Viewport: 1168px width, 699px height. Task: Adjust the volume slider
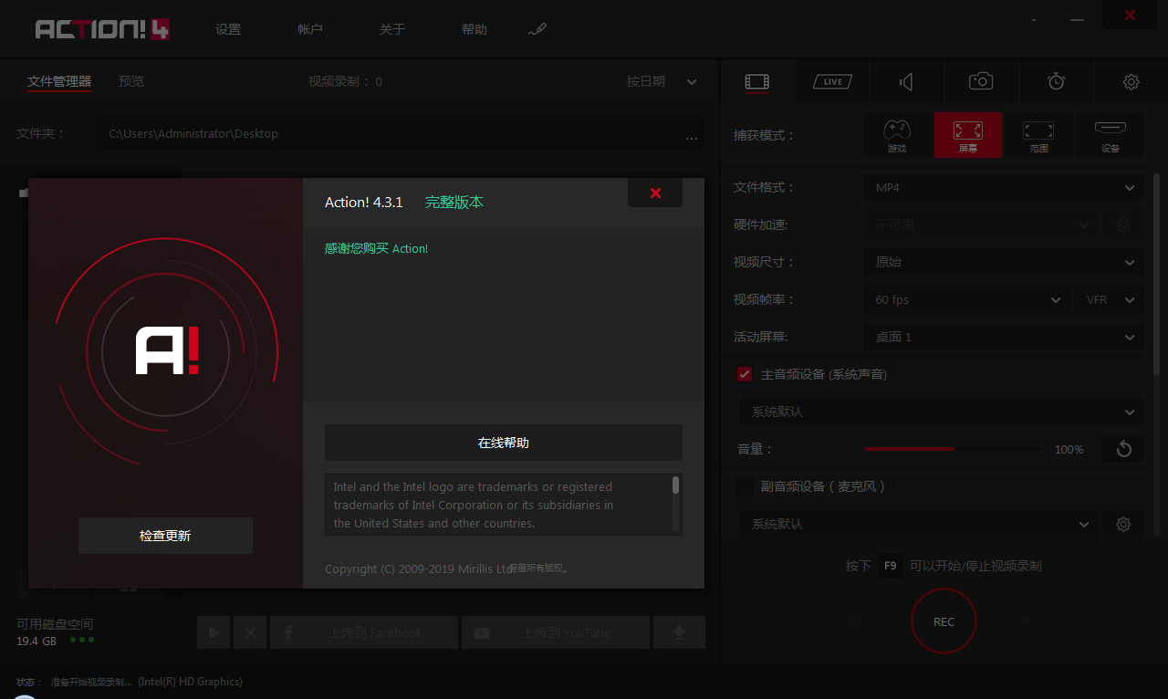pyautogui.click(x=952, y=449)
